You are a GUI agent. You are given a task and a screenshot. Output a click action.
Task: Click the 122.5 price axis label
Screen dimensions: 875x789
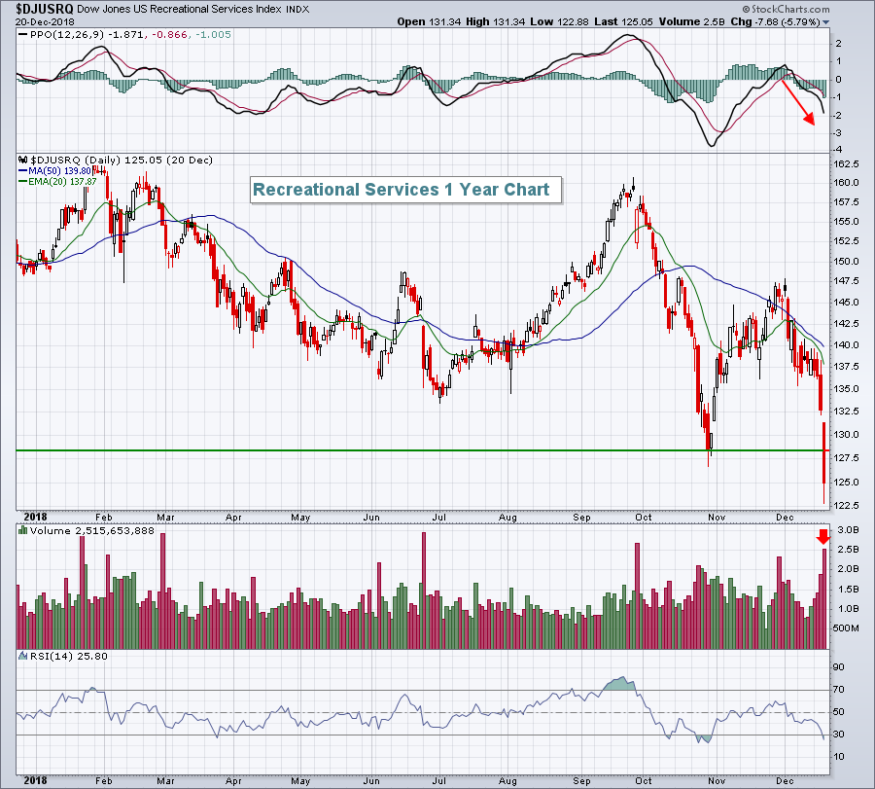click(x=847, y=505)
